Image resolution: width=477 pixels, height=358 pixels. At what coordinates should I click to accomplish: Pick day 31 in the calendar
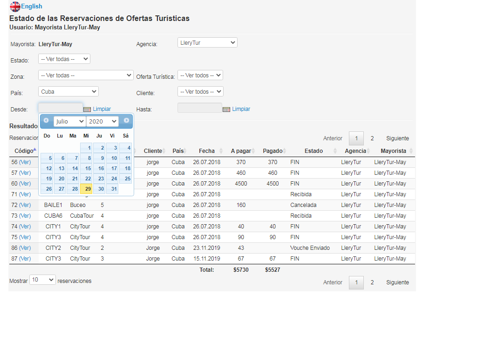(x=112, y=189)
